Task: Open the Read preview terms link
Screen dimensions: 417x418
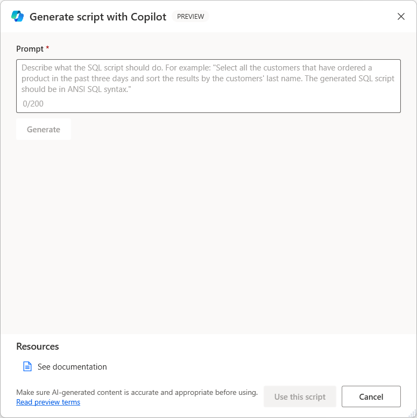Action: 48,402
